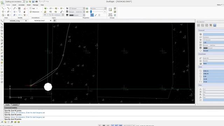Image resolution: width=224 pixels, height=126 pixels.
Task: Select the Circle tool in Draw ribbon
Action: (x=3, y=15)
